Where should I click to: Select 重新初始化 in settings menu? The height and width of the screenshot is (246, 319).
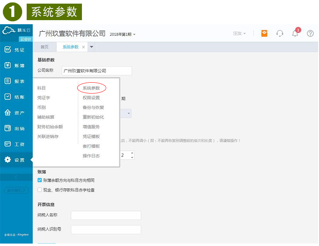93,117
